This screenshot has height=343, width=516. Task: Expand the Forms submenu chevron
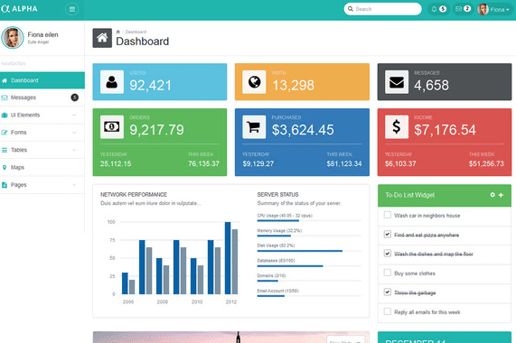tap(74, 133)
